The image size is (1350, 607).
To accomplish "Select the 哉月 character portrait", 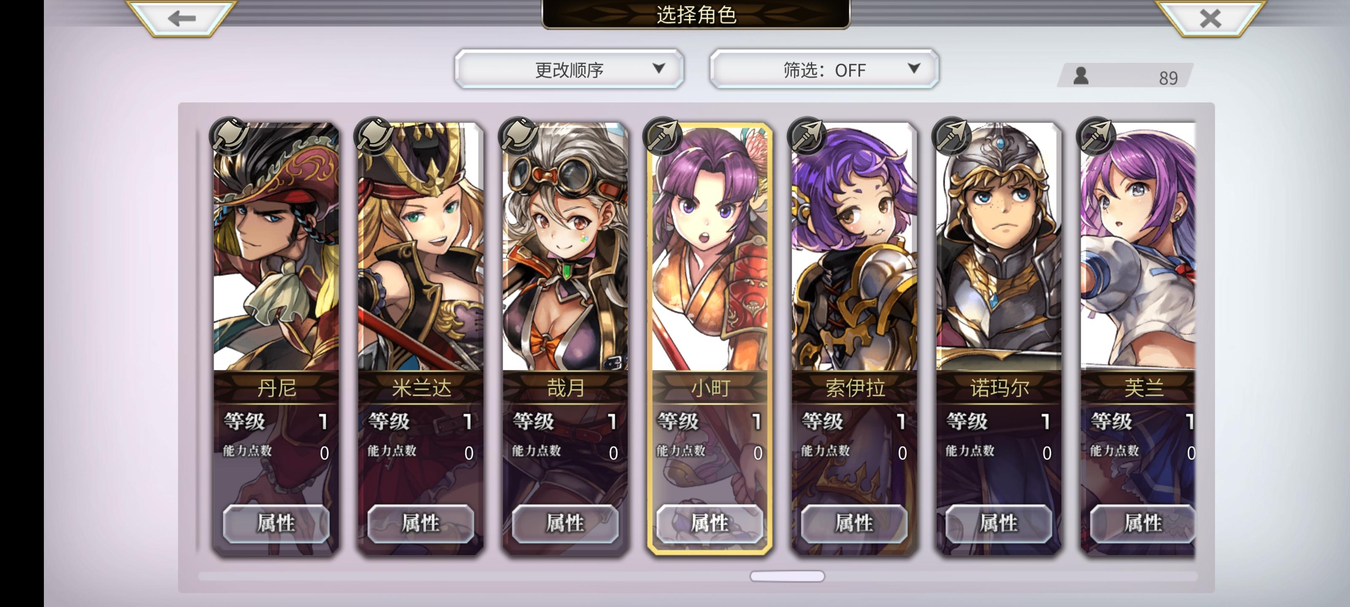I will tap(565, 247).
